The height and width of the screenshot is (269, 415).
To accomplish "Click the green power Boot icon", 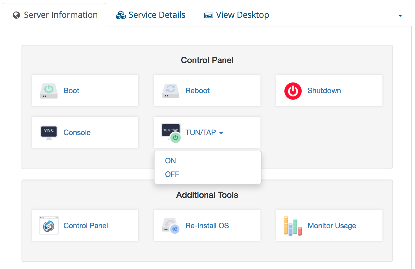I will pyautogui.click(x=49, y=91).
